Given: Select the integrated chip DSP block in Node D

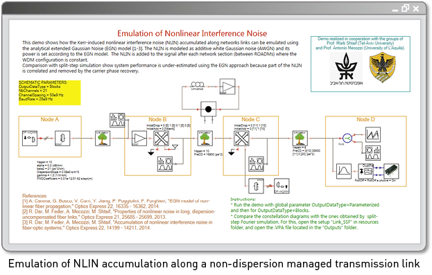Looking at the screenshot, I should point(391,170).
